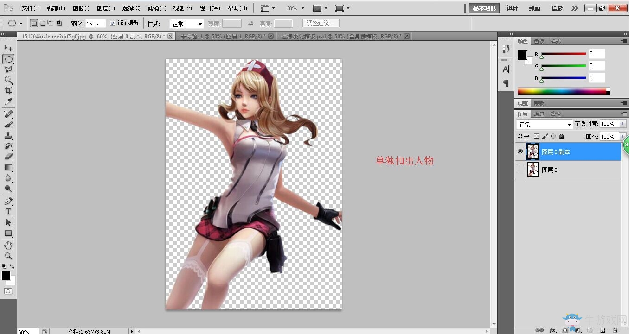The height and width of the screenshot is (334, 629).
Task: Open the 文件(F) menu
Action: click(31, 8)
